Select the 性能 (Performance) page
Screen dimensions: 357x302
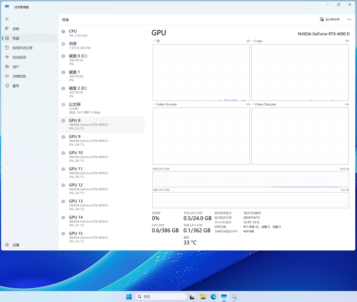[29, 38]
